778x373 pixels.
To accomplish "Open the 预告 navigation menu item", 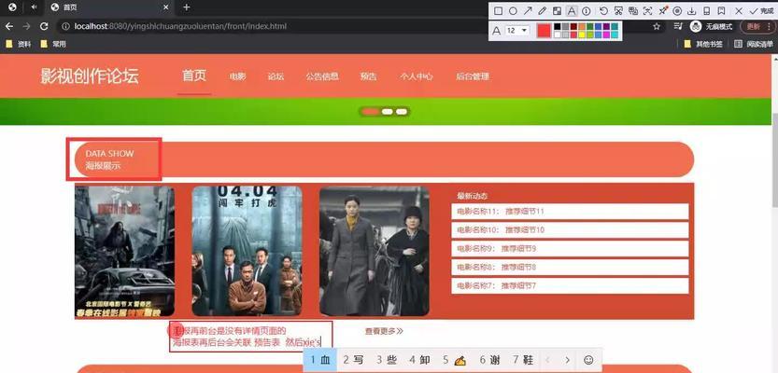I will click(x=368, y=76).
